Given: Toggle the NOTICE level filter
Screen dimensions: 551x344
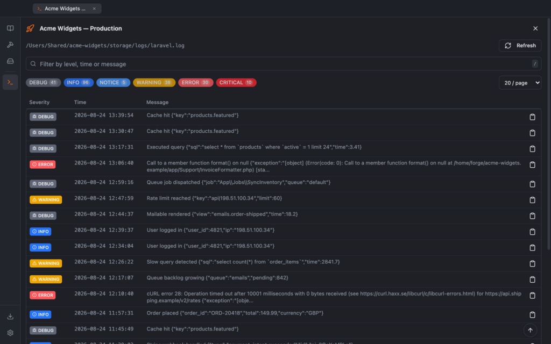Looking at the screenshot, I should tap(113, 82).
